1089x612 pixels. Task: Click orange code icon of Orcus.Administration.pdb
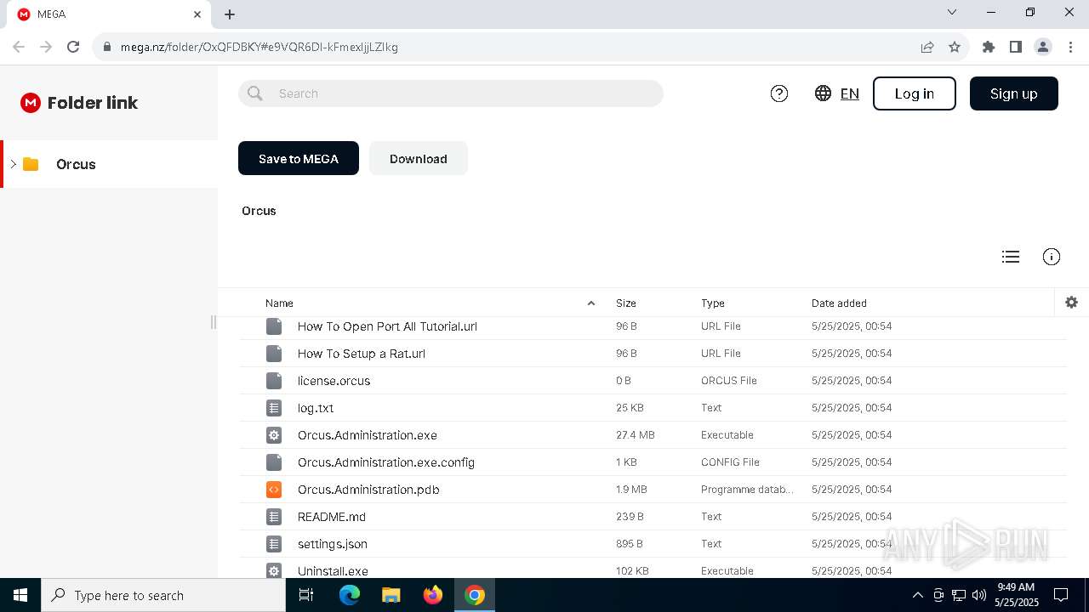[x=274, y=490]
